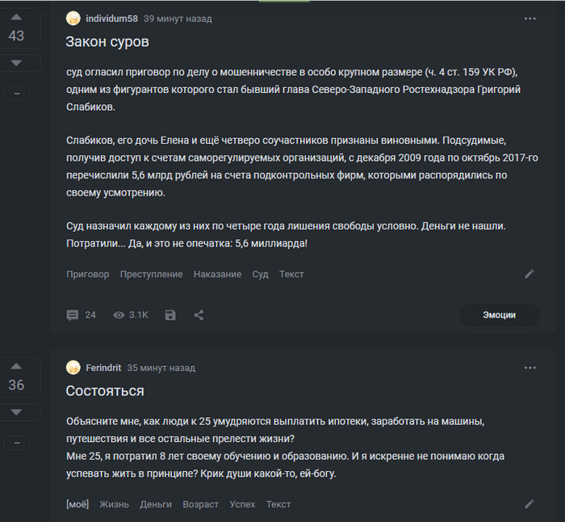This screenshot has width=565, height=522.
Task: Open the "Состояться" post title
Action: click(105, 391)
